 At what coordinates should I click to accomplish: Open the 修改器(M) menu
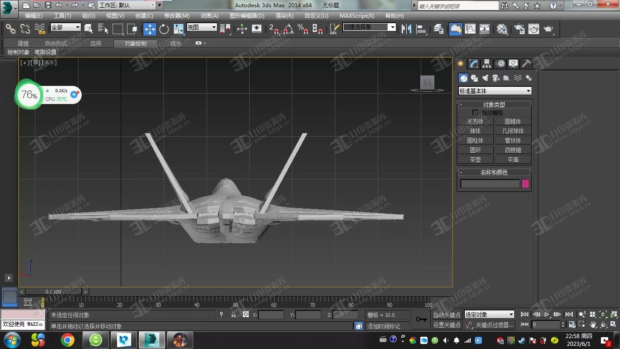177,15
